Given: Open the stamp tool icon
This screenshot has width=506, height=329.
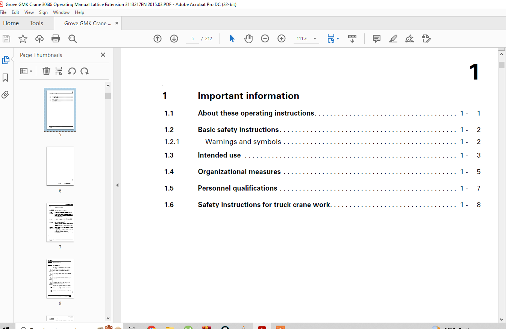Looking at the screenshot, I should pyautogui.click(x=426, y=39).
